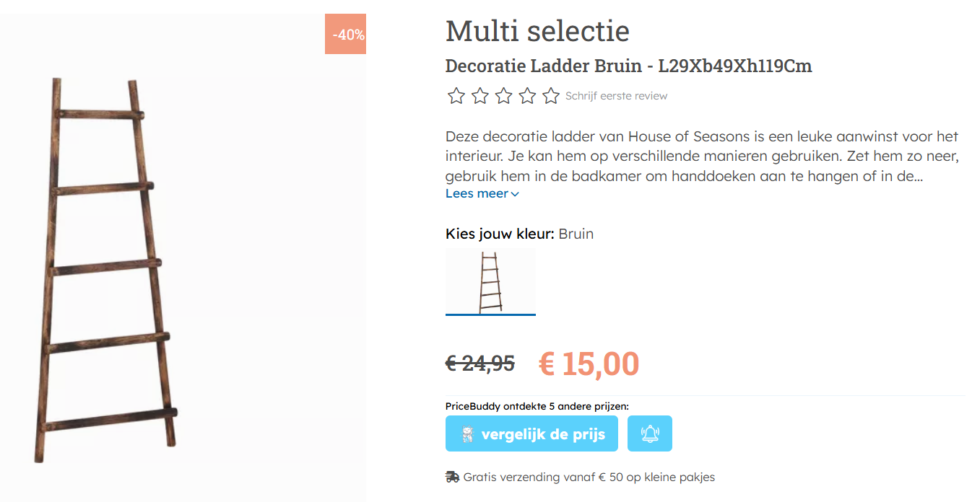Rate the product with the fifth star

click(x=550, y=94)
